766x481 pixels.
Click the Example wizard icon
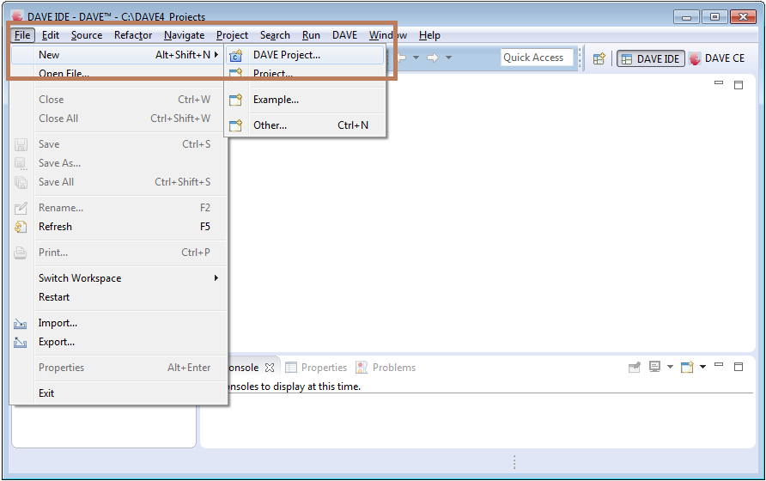[x=236, y=100]
